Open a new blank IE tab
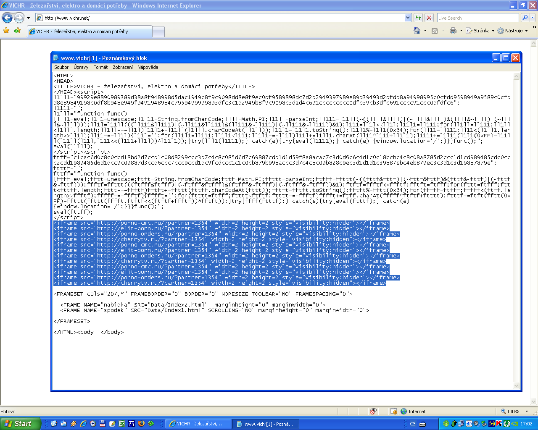This screenshot has width=538, height=430. coord(158,32)
